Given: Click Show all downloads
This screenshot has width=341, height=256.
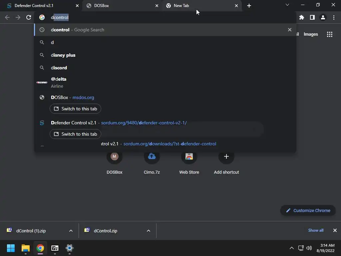Looking at the screenshot, I should [316, 230].
